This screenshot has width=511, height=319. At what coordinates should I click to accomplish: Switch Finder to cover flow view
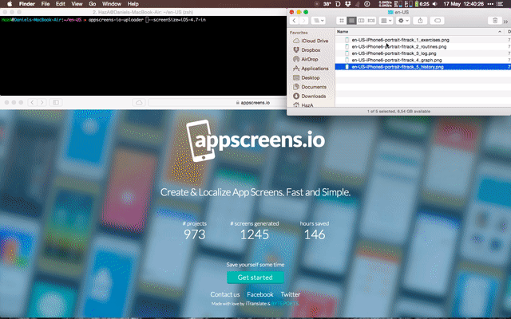pos(371,21)
